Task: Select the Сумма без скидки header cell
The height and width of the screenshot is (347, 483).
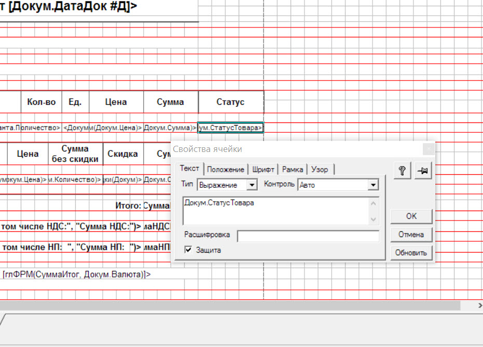Action: pos(75,154)
